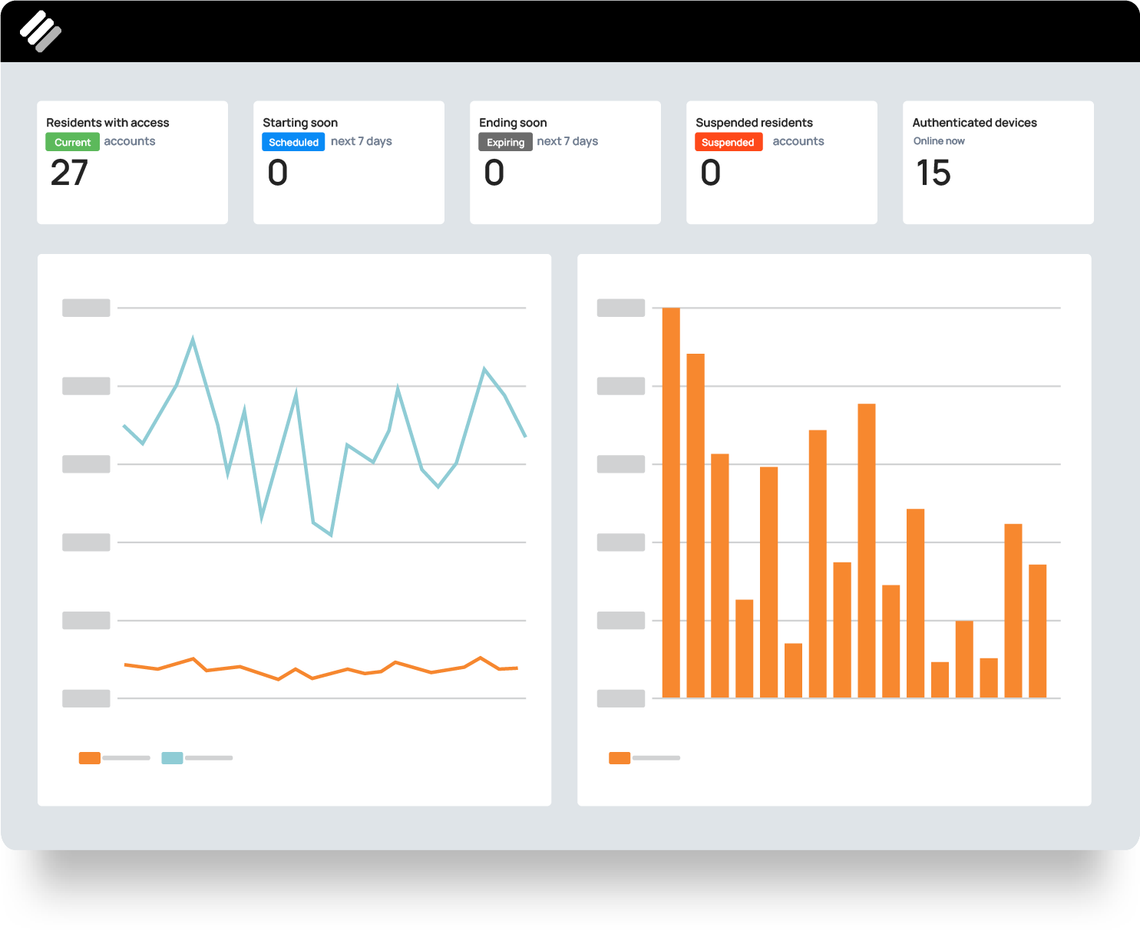The image size is (1140, 930).
Task: Select the 15 online devices count
Action: 933,173
